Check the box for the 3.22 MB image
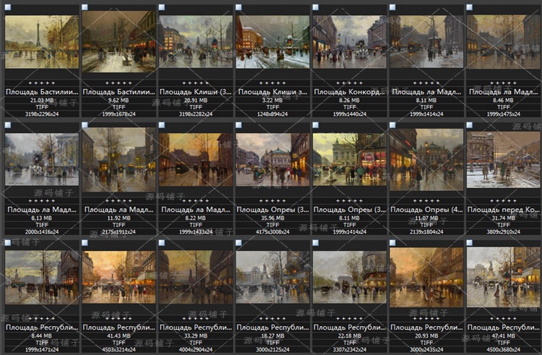This screenshot has height=355, width=542. point(238,7)
